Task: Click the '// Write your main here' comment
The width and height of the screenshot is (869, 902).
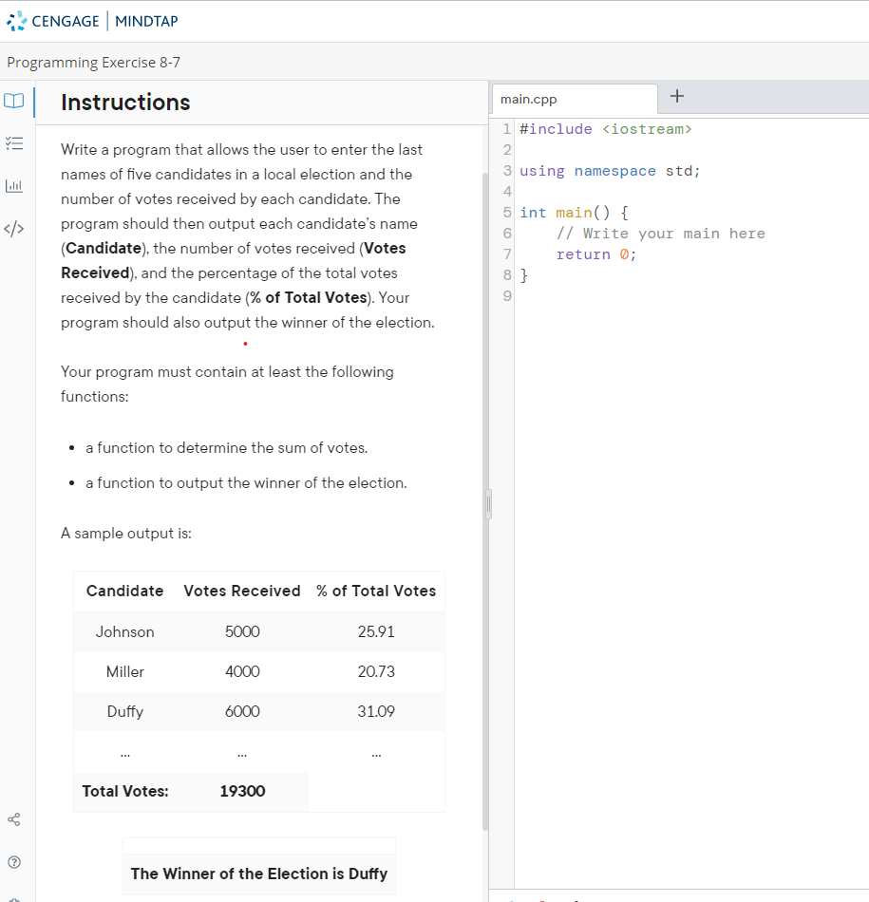Action: tap(661, 234)
